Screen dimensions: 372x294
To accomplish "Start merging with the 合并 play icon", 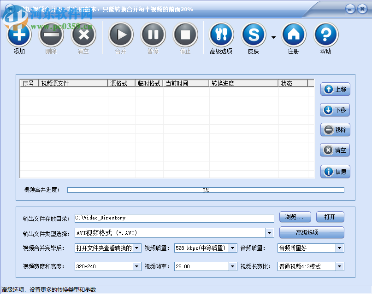I will click(x=121, y=35).
